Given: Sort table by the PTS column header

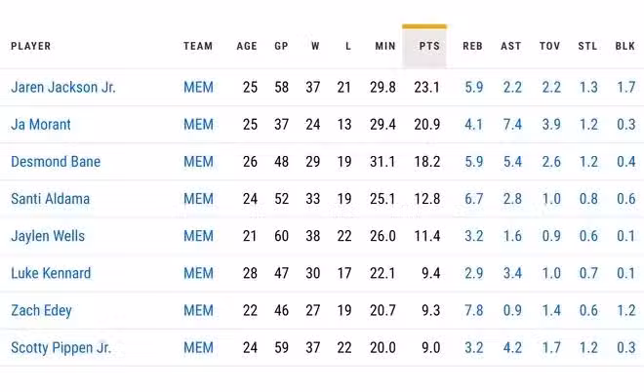Looking at the screenshot, I should [429, 46].
